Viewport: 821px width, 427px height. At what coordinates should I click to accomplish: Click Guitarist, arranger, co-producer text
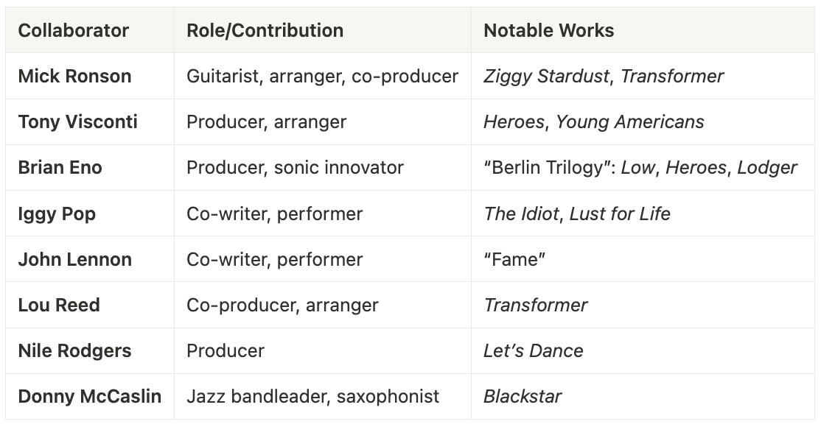click(x=323, y=77)
